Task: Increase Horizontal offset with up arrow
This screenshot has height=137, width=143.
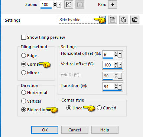Action: pyautogui.click(x=116, y=53)
